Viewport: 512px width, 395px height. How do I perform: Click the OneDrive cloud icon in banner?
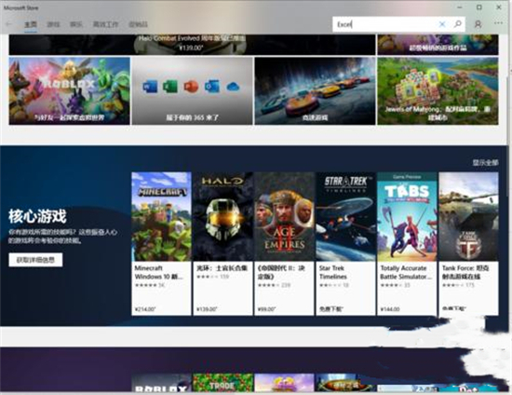click(233, 87)
